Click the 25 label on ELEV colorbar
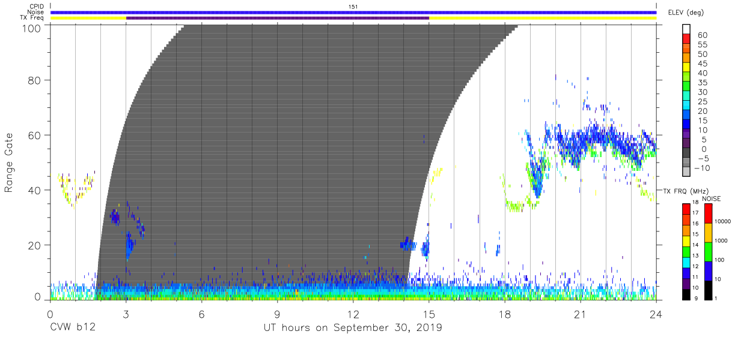 pyautogui.click(x=702, y=102)
